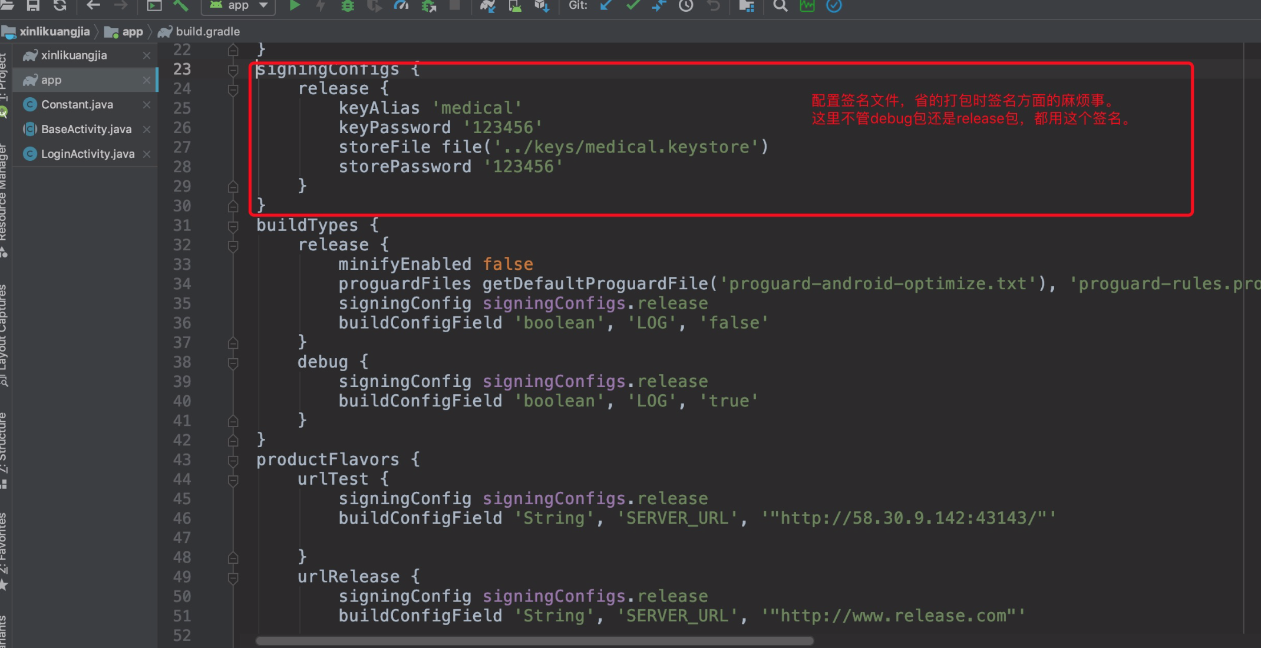Open Search Everywhere magnifier icon
The width and height of the screenshot is (1261, 648).
coord(780,6)
